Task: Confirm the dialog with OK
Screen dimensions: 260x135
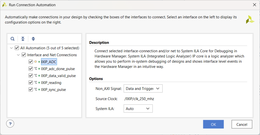Action: coord(213,124)
